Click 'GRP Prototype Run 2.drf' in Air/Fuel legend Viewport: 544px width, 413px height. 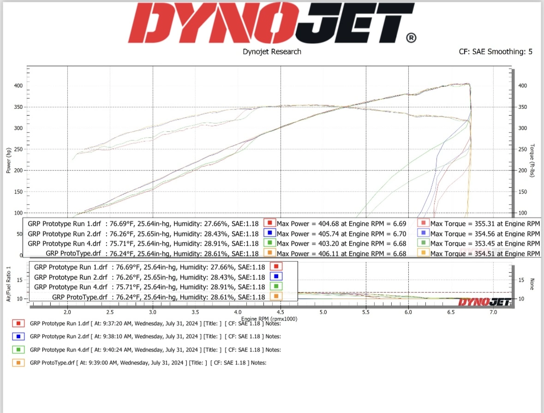[x=71, y=277]
